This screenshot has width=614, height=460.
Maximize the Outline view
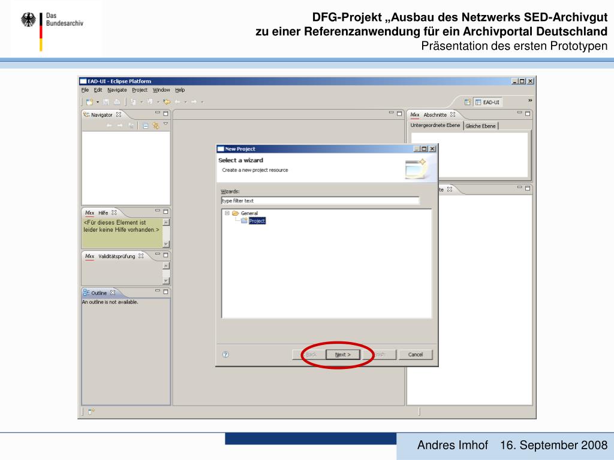[x=165, y=292]
